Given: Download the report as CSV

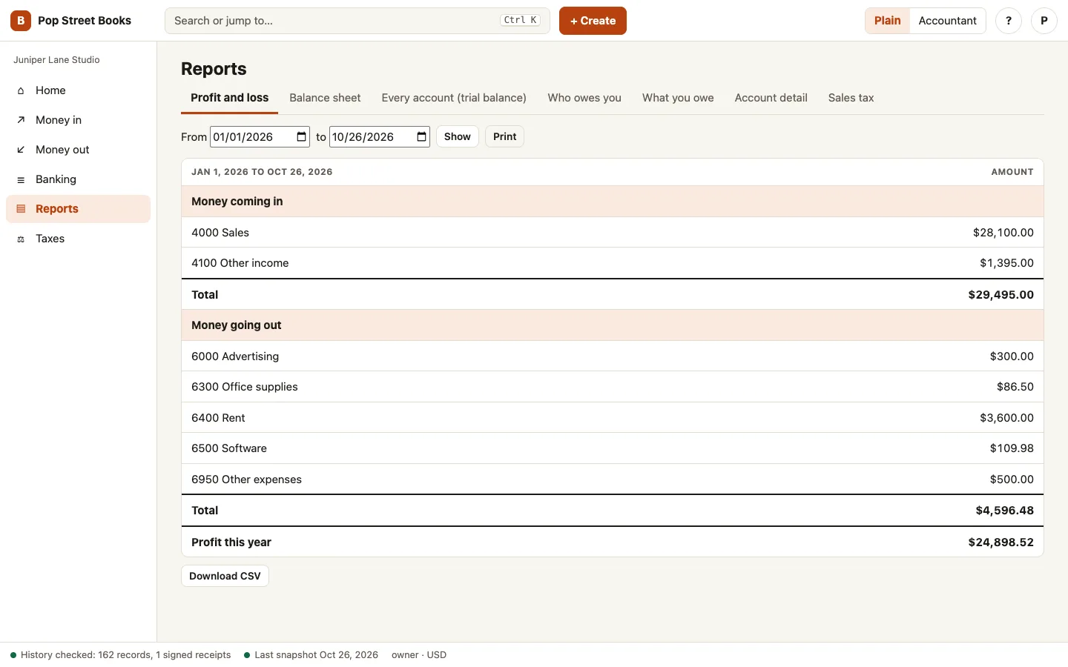Looking at the screenshot, I should coord(225,576).
